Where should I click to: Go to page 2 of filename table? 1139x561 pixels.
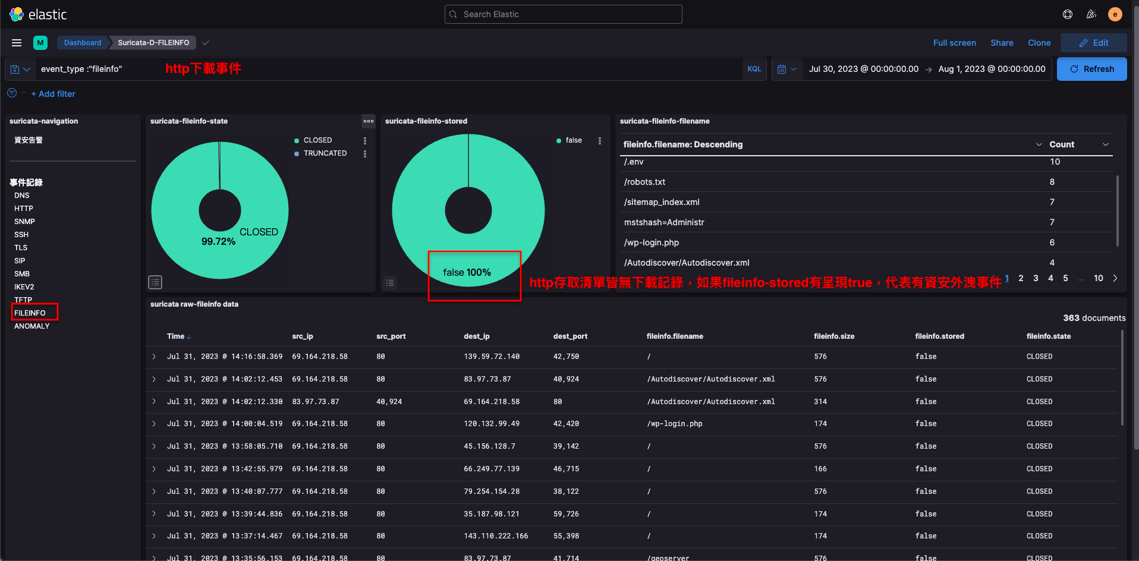click(x=1021, y=278)
